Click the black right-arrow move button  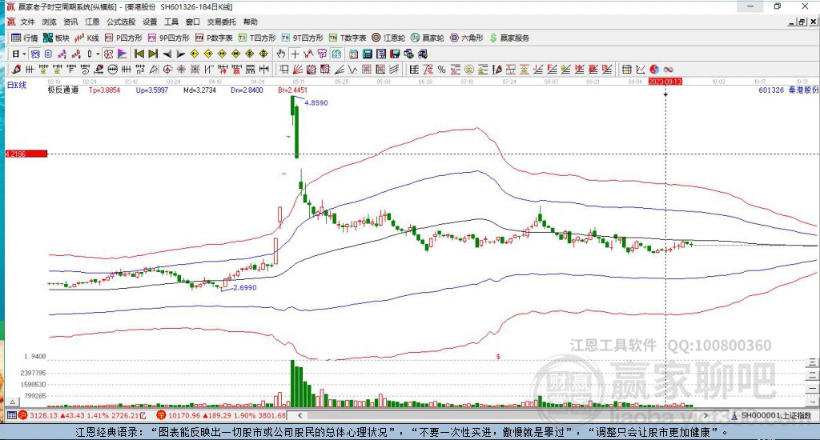pos(181,54)
